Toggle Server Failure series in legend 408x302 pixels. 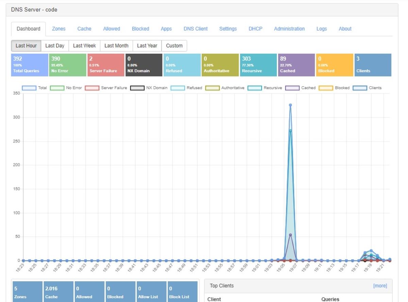pos(106,88)
